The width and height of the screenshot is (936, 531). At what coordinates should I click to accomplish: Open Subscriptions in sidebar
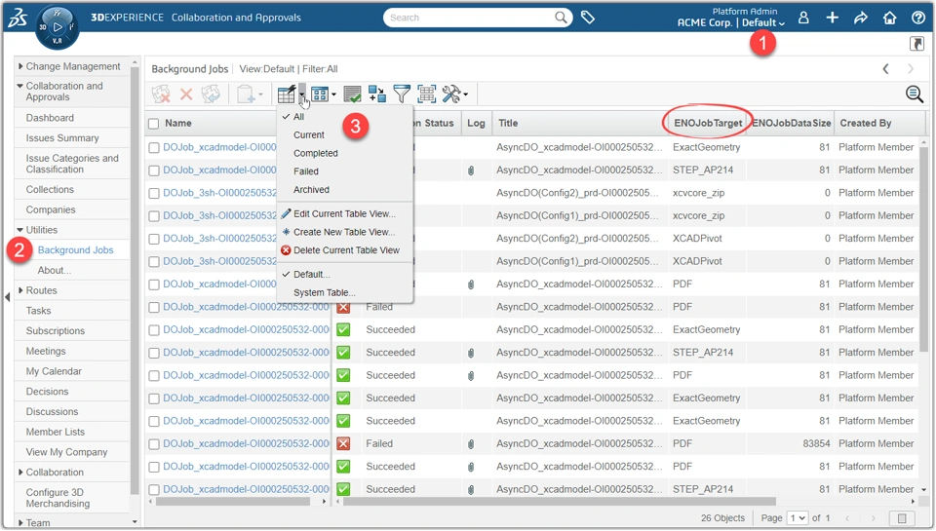pos(55,330)
